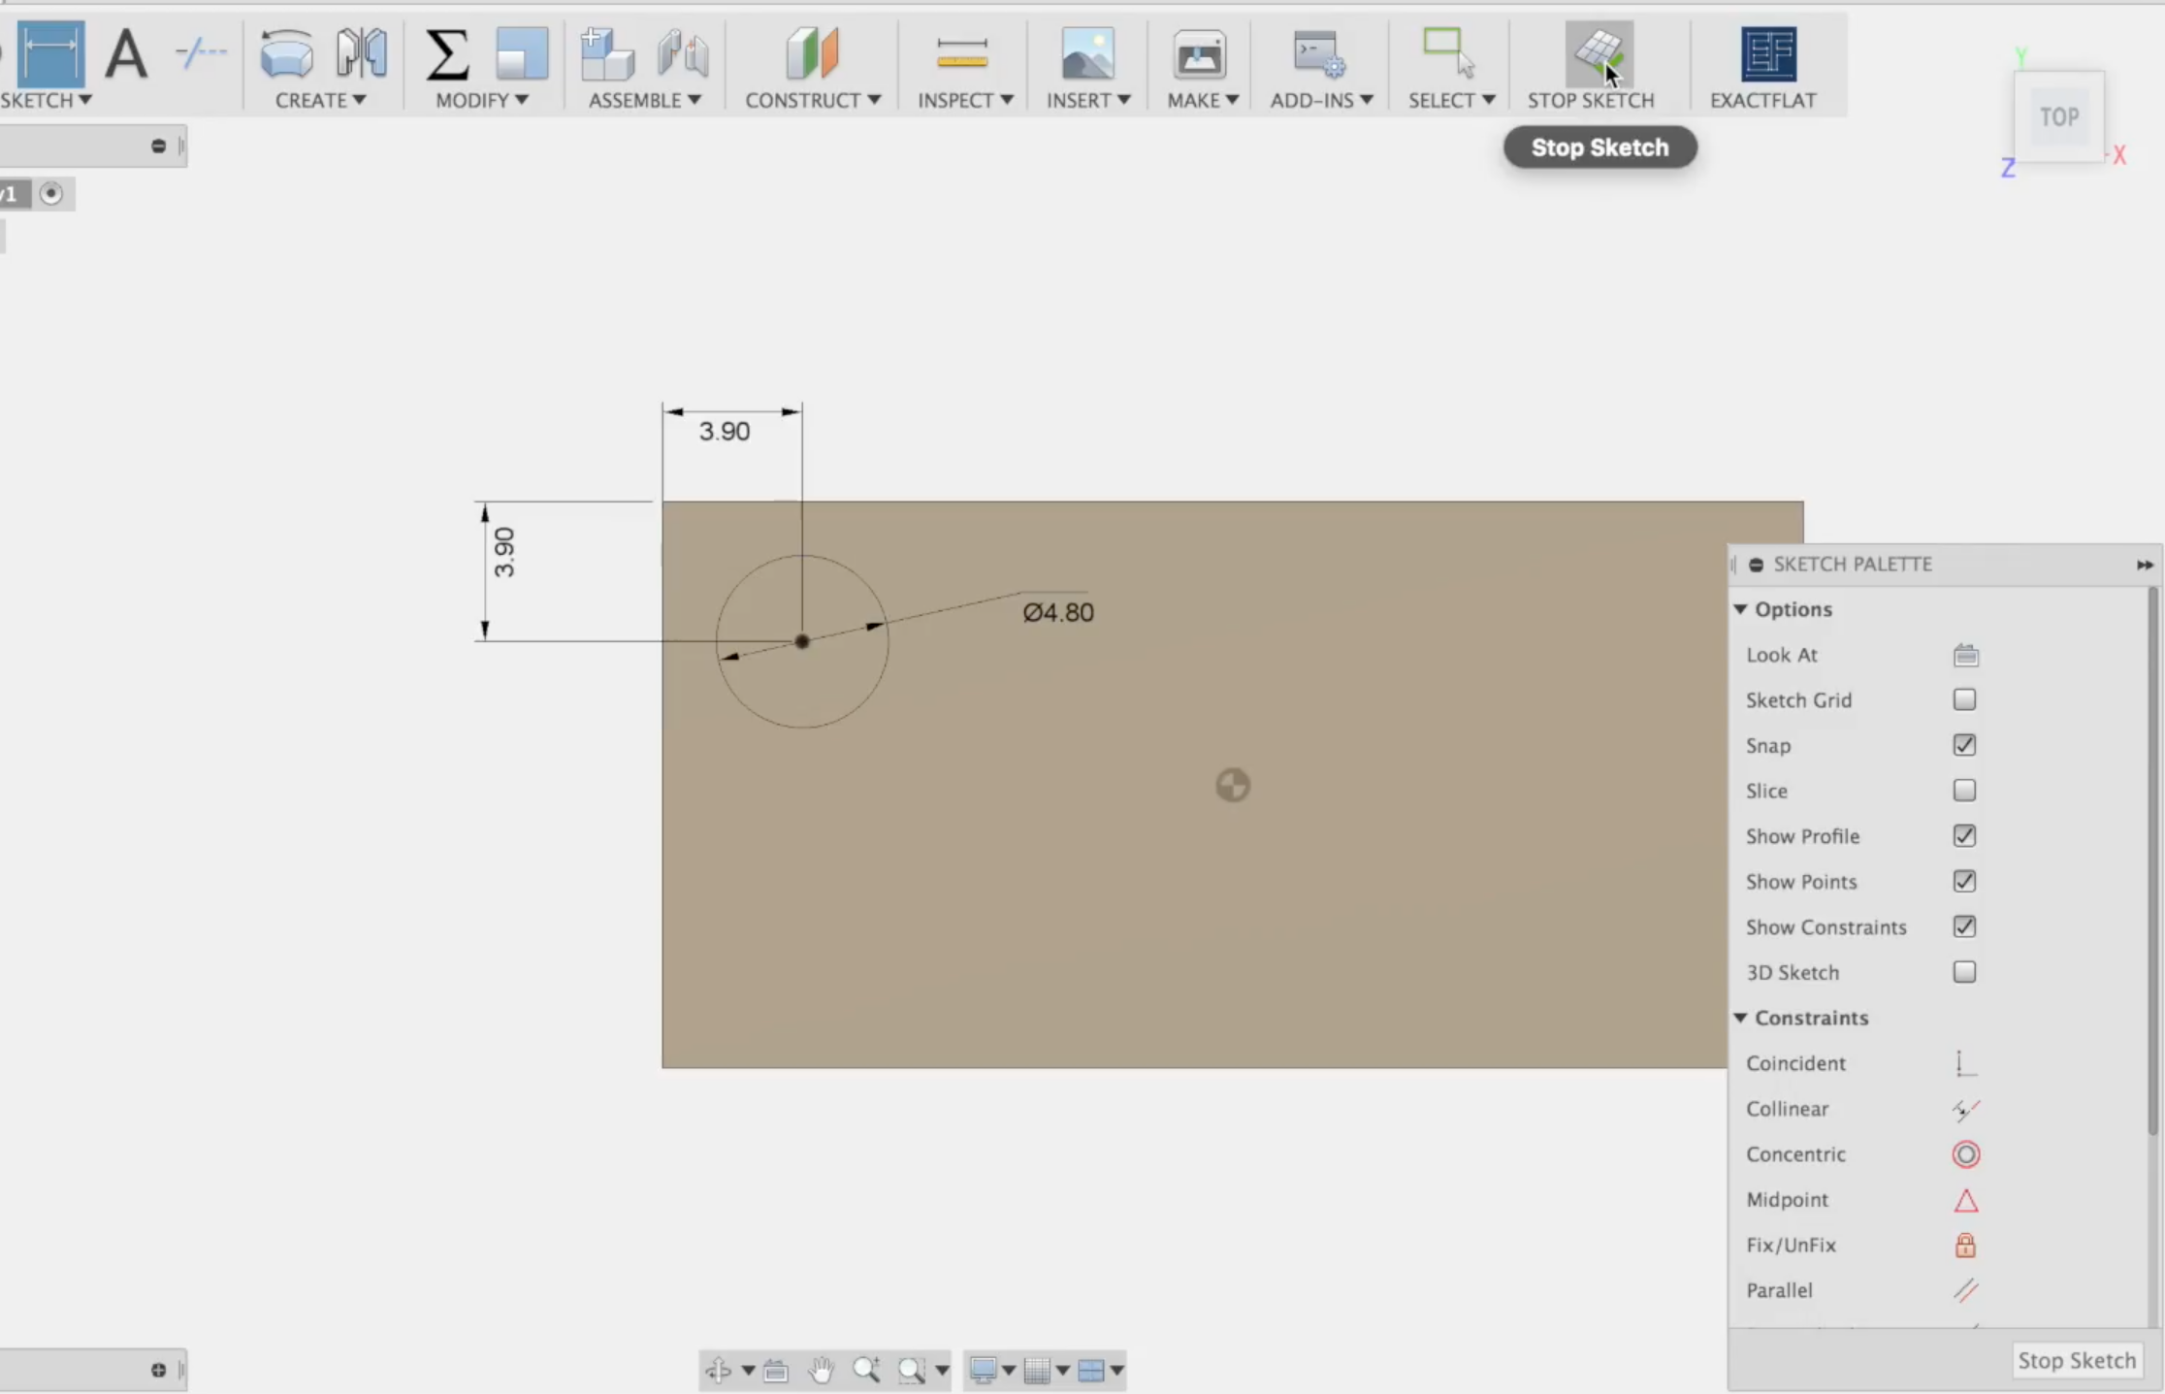Disable the Show Constraints toggle
This screenshot has width=2165, height=1394.
1964,926
